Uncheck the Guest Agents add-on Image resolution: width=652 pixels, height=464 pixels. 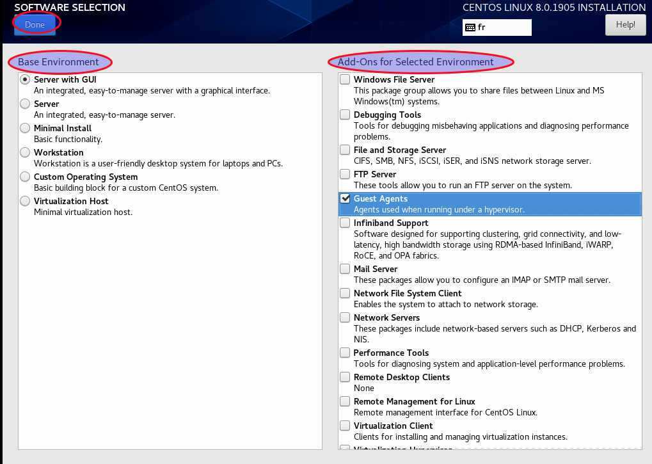click(x=346, y=199)
